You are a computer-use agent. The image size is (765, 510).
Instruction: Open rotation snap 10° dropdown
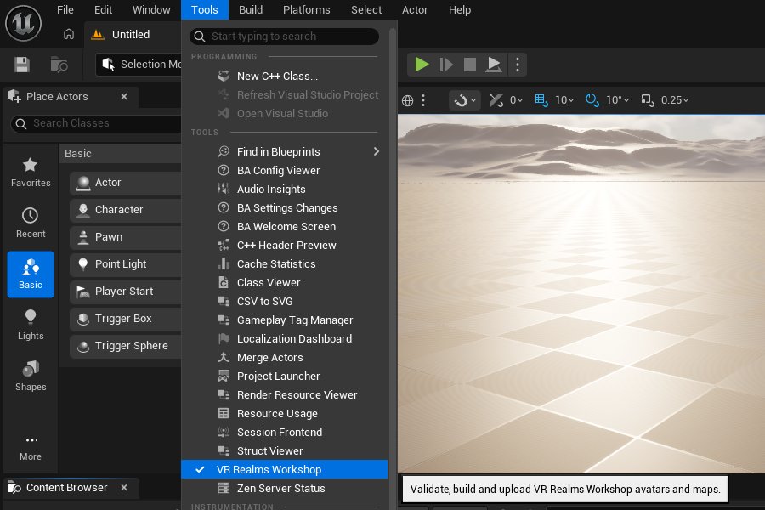click(x=618, y=100)
